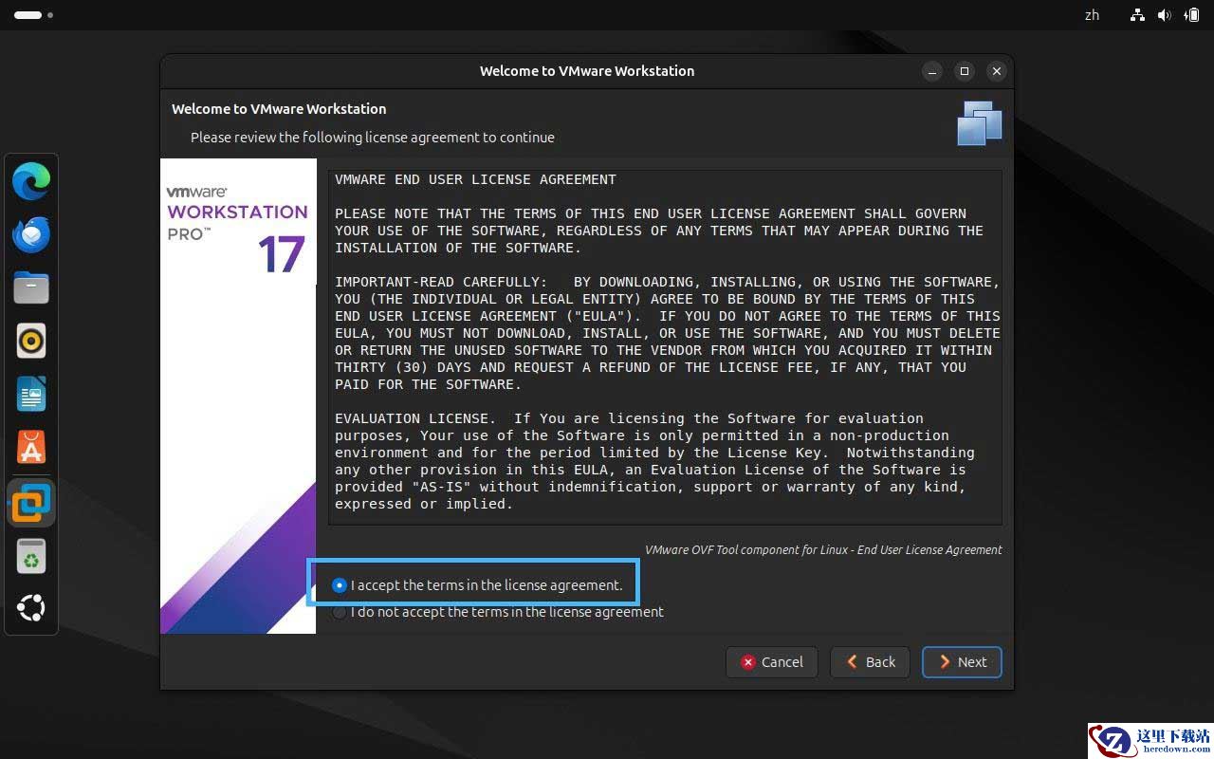Click the Cancel button
This screenshot has width=1214, height=759.
(771, 662)
